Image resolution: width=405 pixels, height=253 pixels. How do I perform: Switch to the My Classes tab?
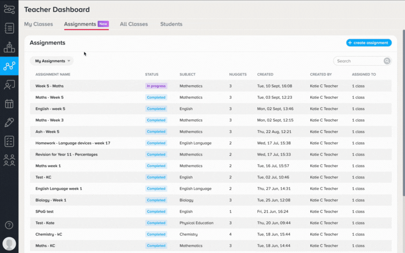point(38,24)
